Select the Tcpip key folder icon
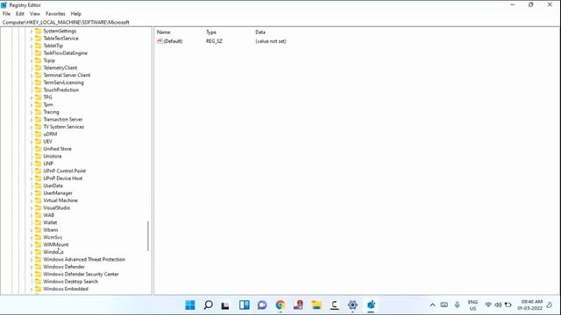The image size is (561, 315). click(38, 60)
